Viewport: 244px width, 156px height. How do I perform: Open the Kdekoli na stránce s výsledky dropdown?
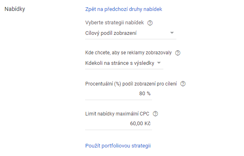tap(124, 63)
